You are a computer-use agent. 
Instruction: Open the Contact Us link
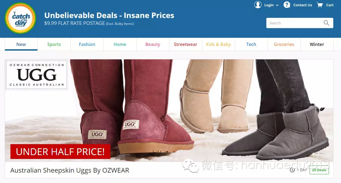point(303,5)
